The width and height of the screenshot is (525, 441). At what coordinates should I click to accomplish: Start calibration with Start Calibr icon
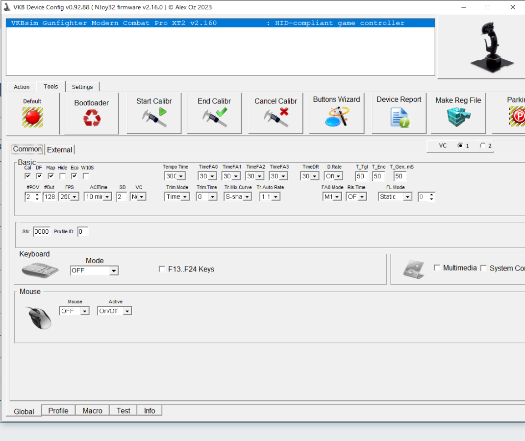(154, 117)
